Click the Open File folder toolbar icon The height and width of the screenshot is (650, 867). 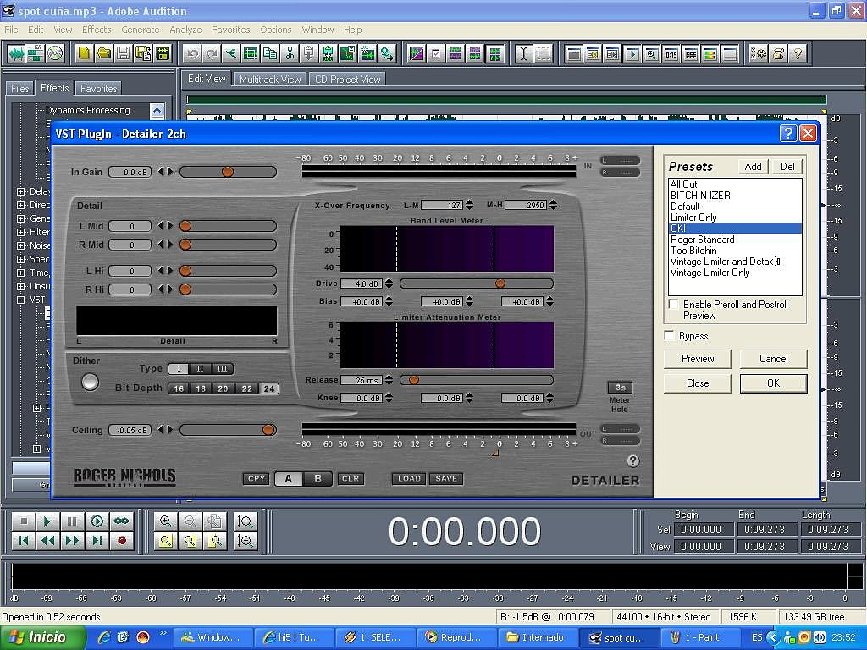tap(103, 53)
